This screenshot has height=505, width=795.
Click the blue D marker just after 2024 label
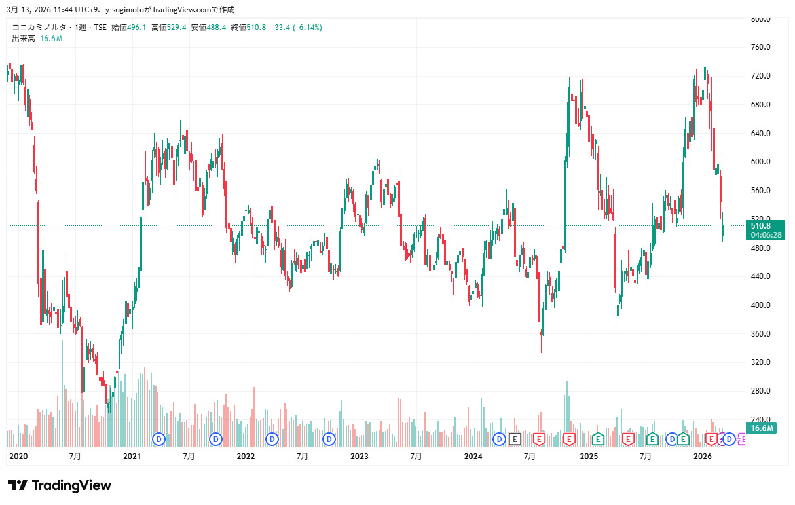(499, 439)
